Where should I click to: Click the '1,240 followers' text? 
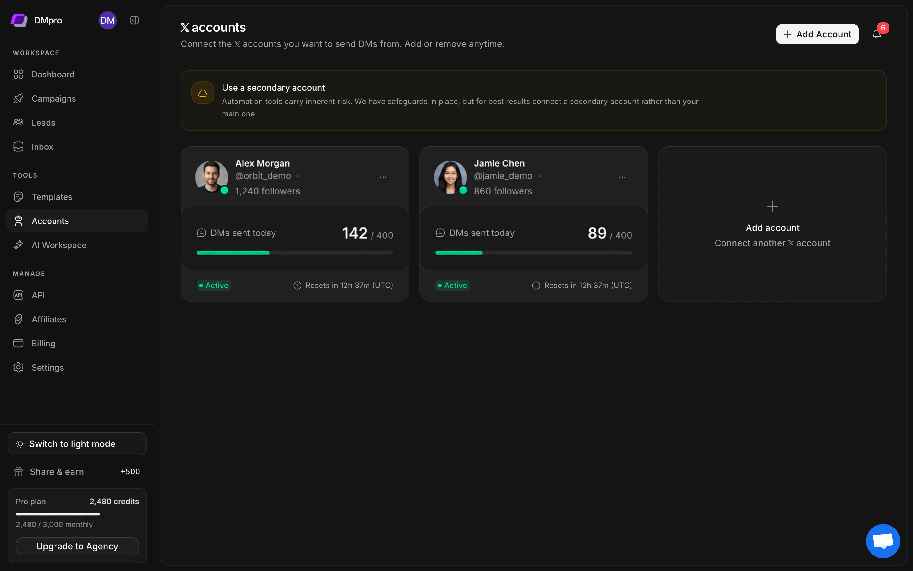pyautogui.click(x=268, y=191)
